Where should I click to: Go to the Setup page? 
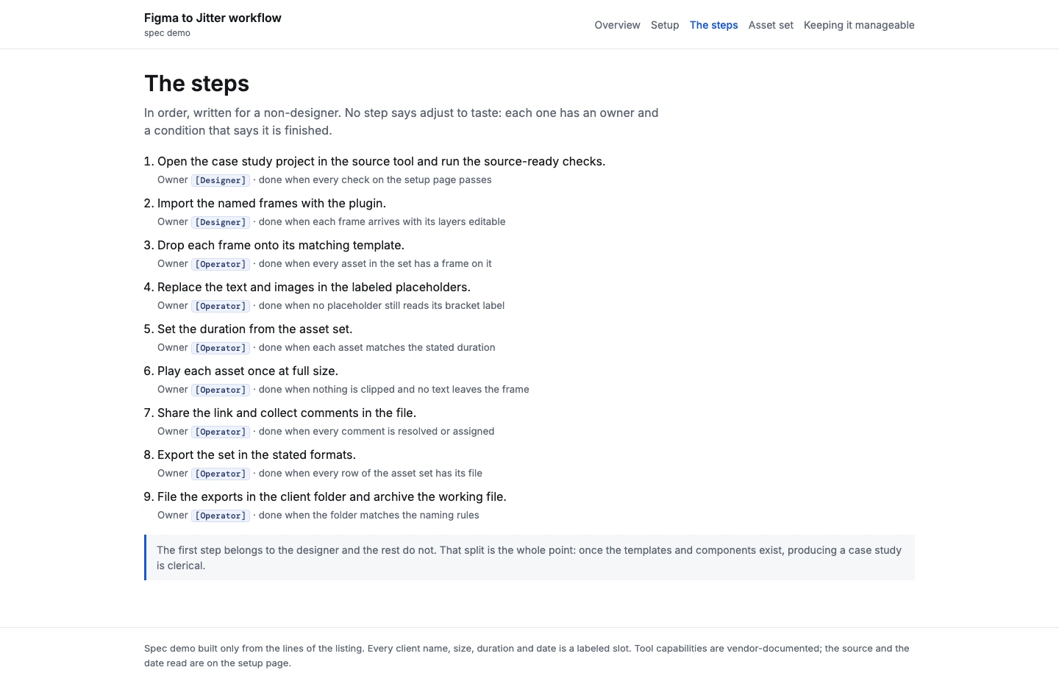pos(665,25)
